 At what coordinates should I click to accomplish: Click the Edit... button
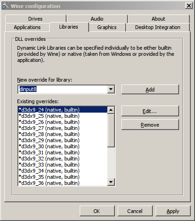point(150,111)
